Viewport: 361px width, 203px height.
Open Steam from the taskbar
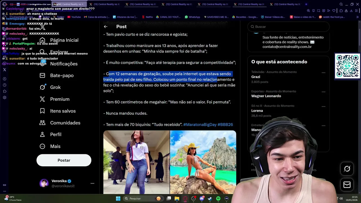(x=210, y=198)
